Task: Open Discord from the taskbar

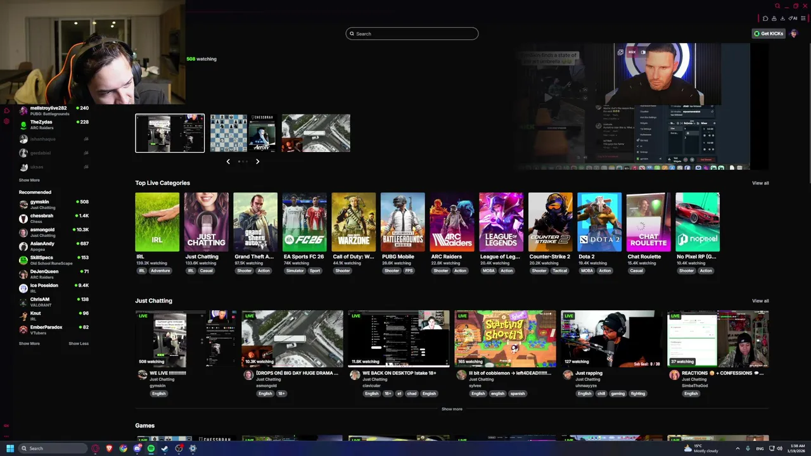Action: point(137,448)
